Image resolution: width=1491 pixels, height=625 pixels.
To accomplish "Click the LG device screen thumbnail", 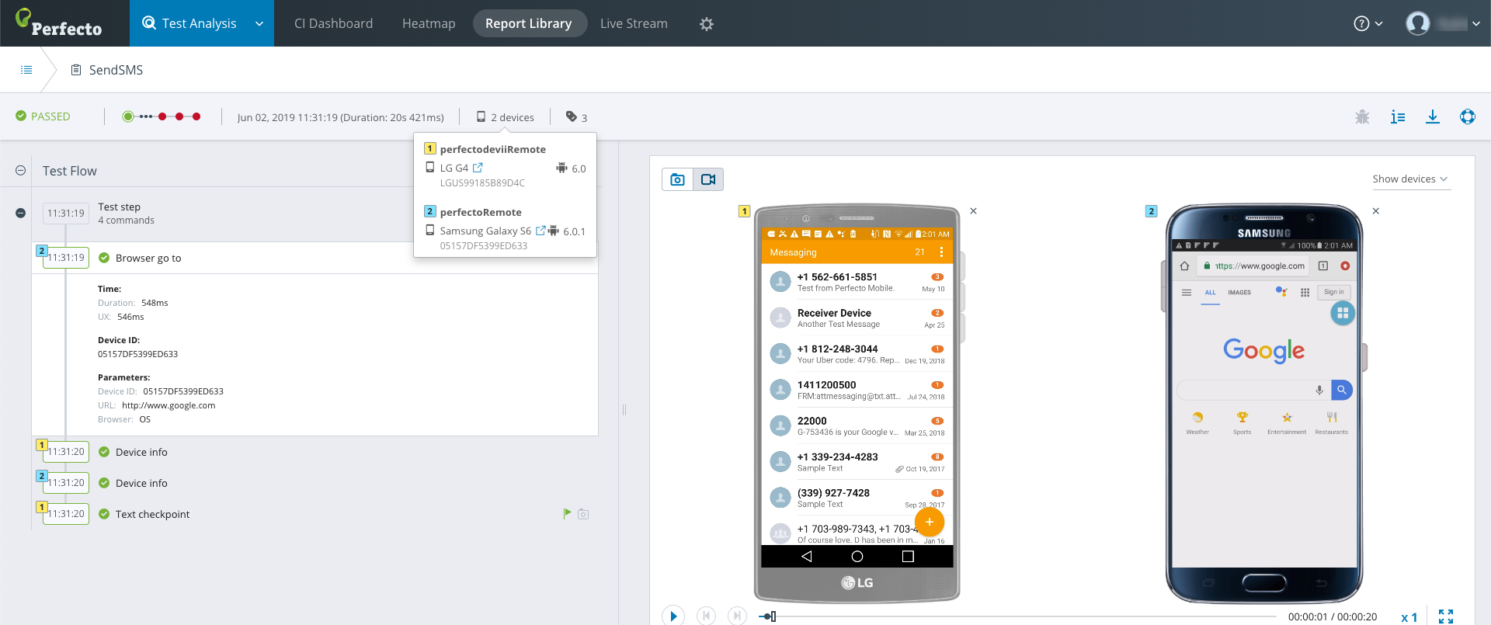I will 857,398.
